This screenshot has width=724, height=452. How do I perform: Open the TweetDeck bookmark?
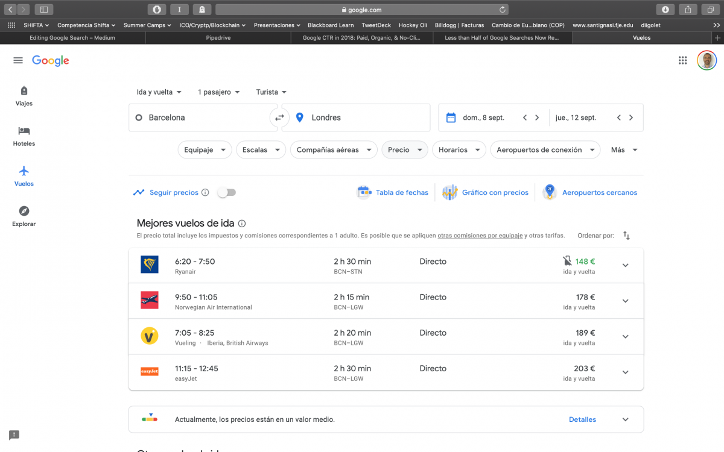376,25
